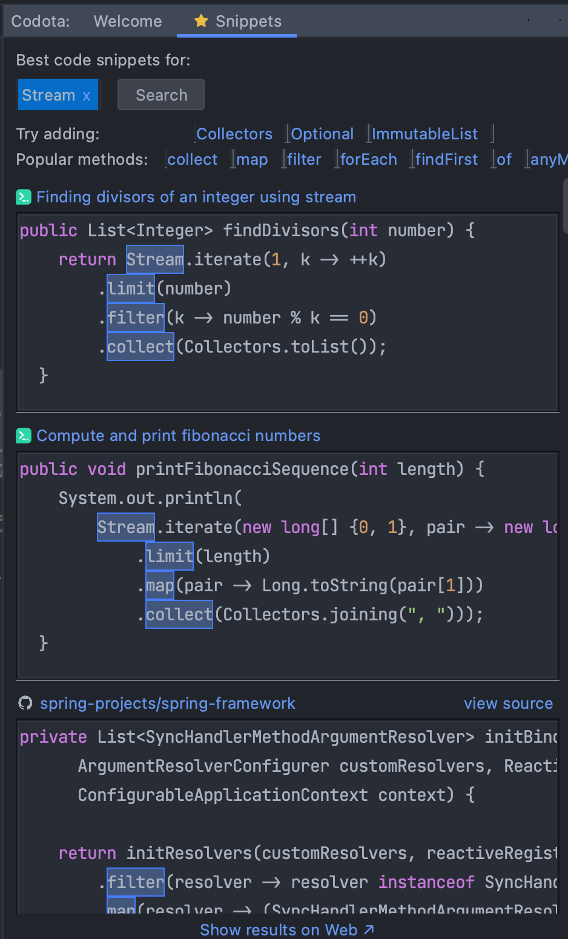Viewport: 568px width, 939px height.
Task: Open spring-projects/spring-framework repository link
Action: (168, 703)
